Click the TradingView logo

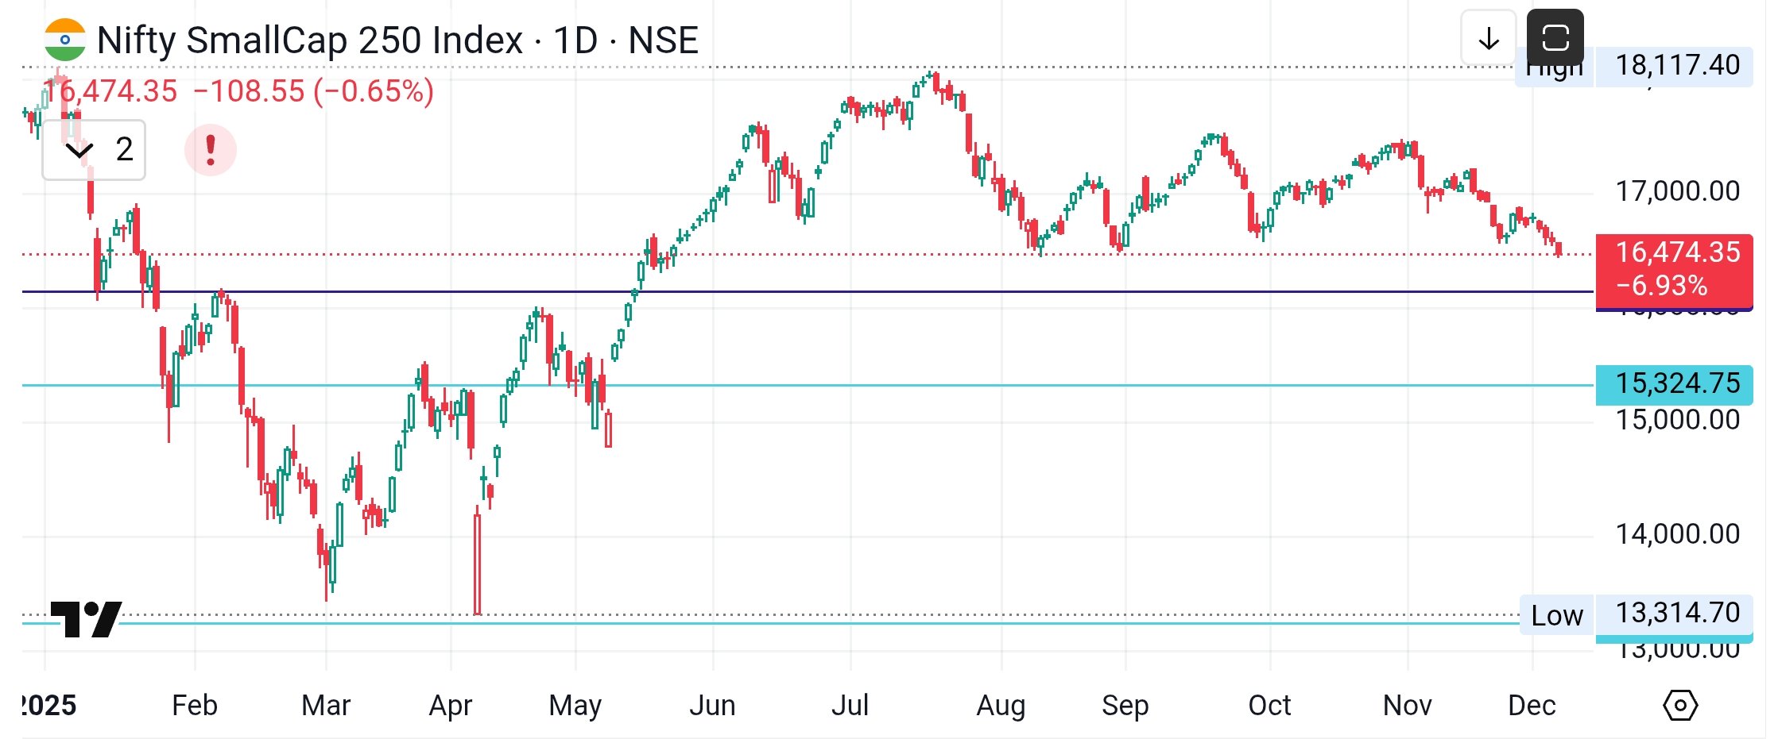tap(86, 619)
